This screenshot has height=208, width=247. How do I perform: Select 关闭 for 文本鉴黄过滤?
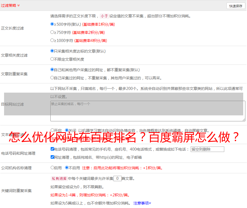click(x=67, y=130)
